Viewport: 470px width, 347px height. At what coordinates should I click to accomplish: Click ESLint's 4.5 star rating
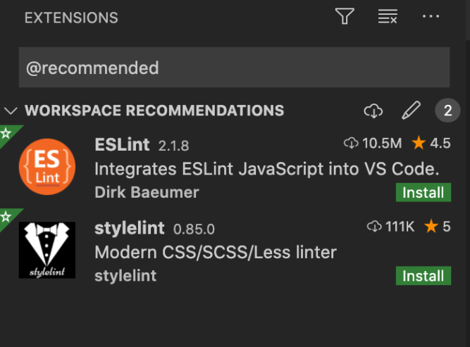[431, 143]
